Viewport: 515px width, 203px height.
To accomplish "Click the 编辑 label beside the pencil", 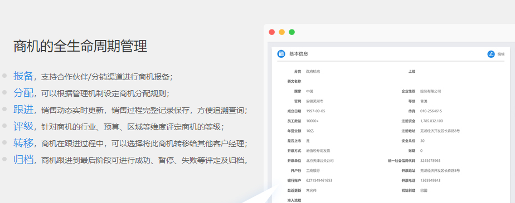I will [501, 54].
